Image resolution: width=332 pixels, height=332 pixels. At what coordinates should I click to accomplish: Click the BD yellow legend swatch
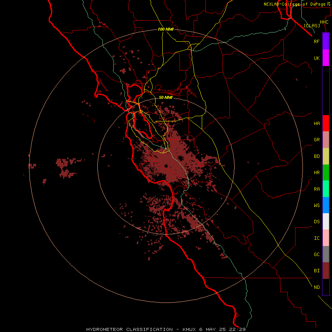click(326, 156)
